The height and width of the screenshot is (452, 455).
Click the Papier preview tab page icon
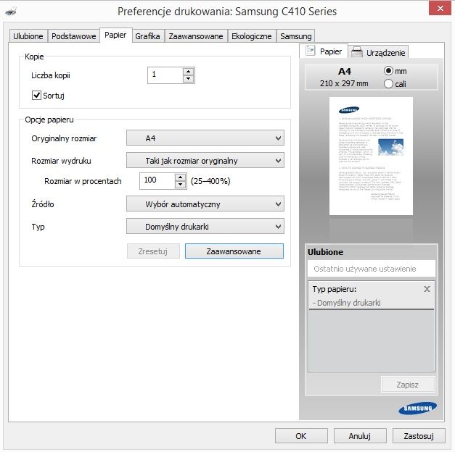(x=310, y=51)
